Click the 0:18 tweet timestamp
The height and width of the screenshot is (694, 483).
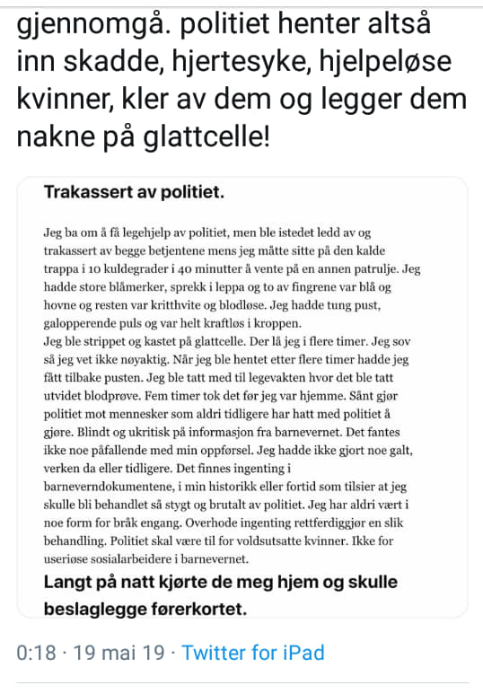[x=36, y=653]
